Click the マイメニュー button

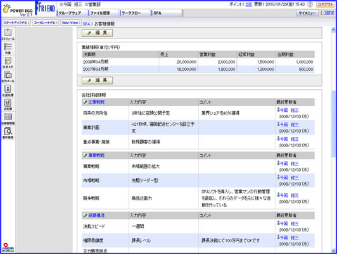point(307,13)
